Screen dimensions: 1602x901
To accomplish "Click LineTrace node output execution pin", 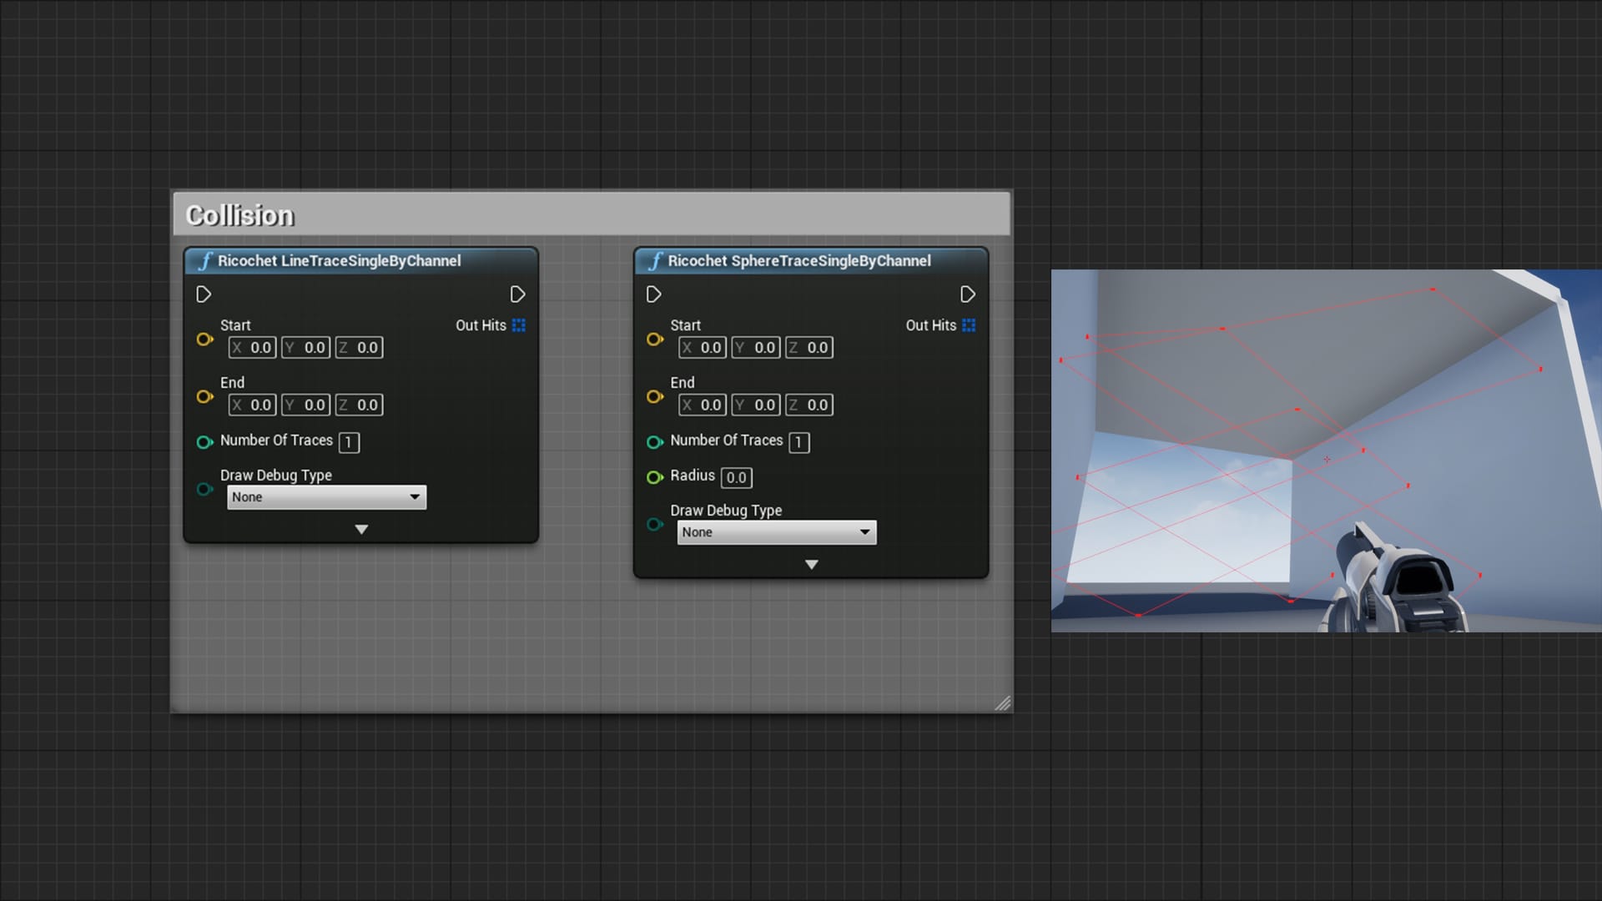I will [x=517, y=294].
